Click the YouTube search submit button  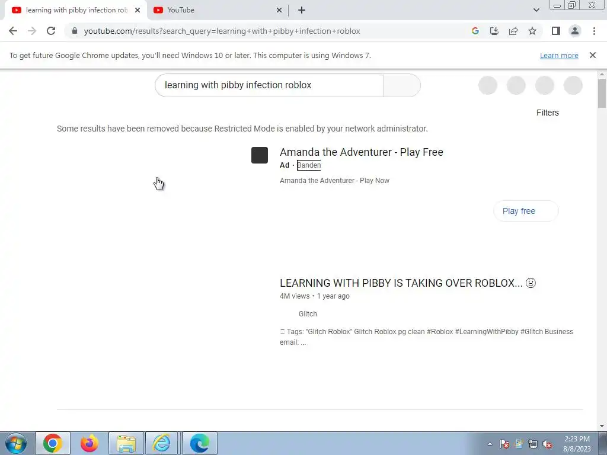[x=401, y=85]
